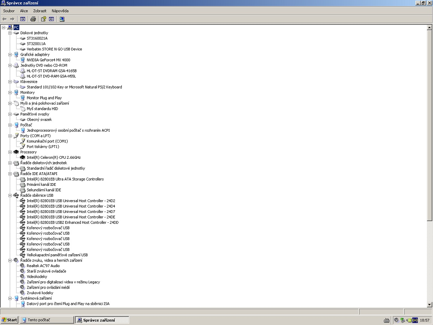Open the Nápověda menu

pos(60,11)
